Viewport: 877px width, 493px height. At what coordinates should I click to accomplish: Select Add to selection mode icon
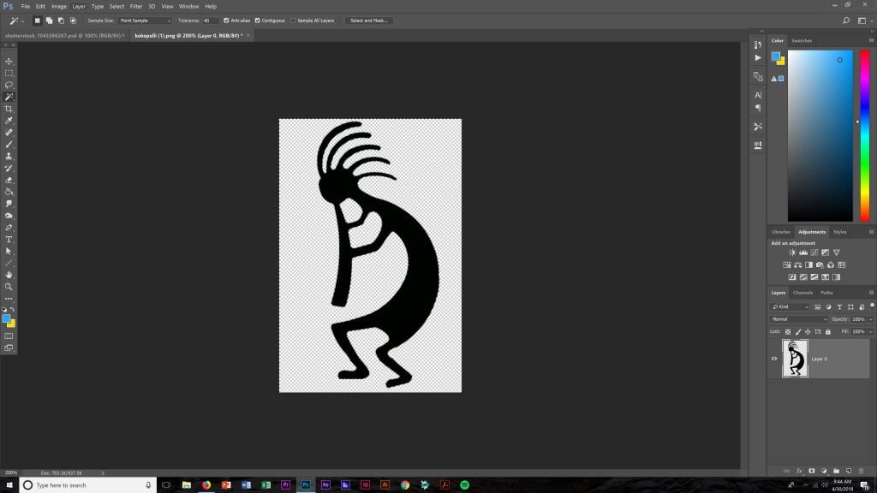coord(49,21)
